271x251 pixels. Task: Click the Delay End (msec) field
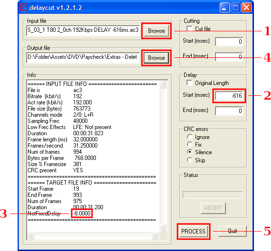tap(229, 111)
